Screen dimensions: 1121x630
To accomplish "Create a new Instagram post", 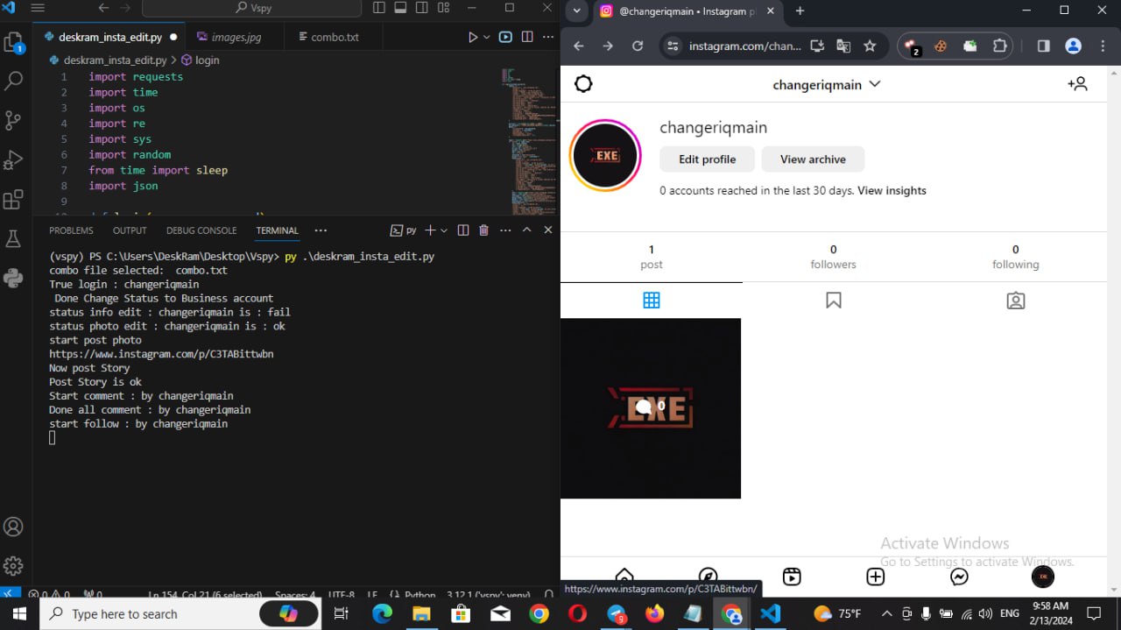I will pos(876,577).
